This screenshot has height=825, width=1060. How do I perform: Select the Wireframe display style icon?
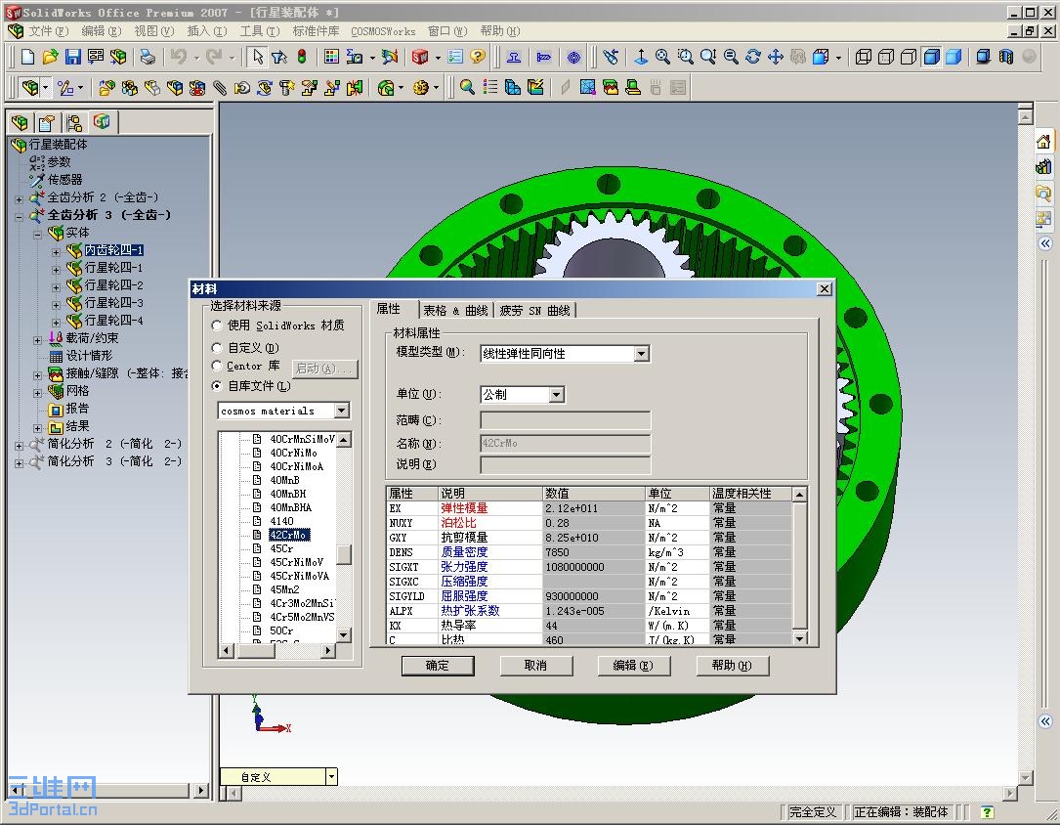pyautogui.click(x=864, y=57)
